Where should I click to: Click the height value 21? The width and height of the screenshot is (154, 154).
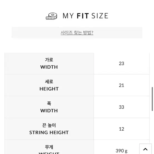[x=121, y=85]
